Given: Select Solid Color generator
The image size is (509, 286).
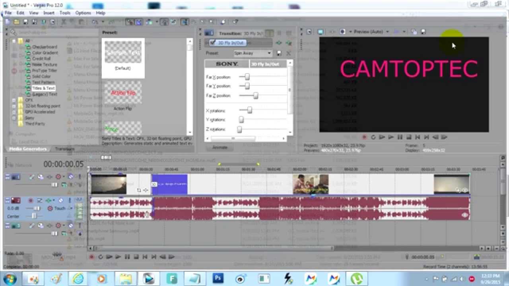Looking at the screenshot, I should [41, 76].
